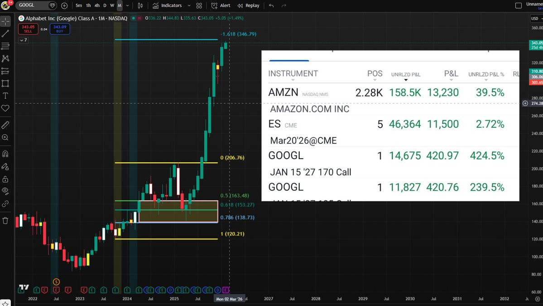543x306 pixels.
Task: Sort by UNRLZD P&L column header
Action: click(x=406, y=74)
